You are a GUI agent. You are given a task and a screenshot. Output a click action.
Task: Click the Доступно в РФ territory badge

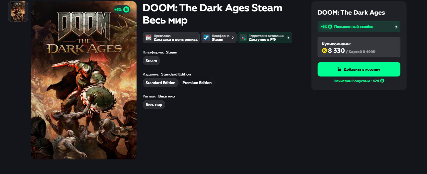coord(265,38)
